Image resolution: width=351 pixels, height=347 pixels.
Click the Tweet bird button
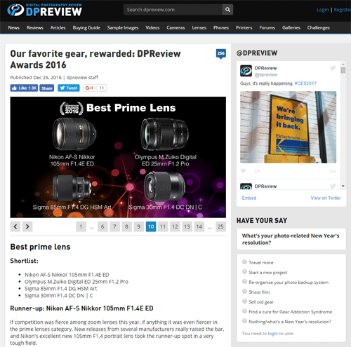(x=69, y=88)
